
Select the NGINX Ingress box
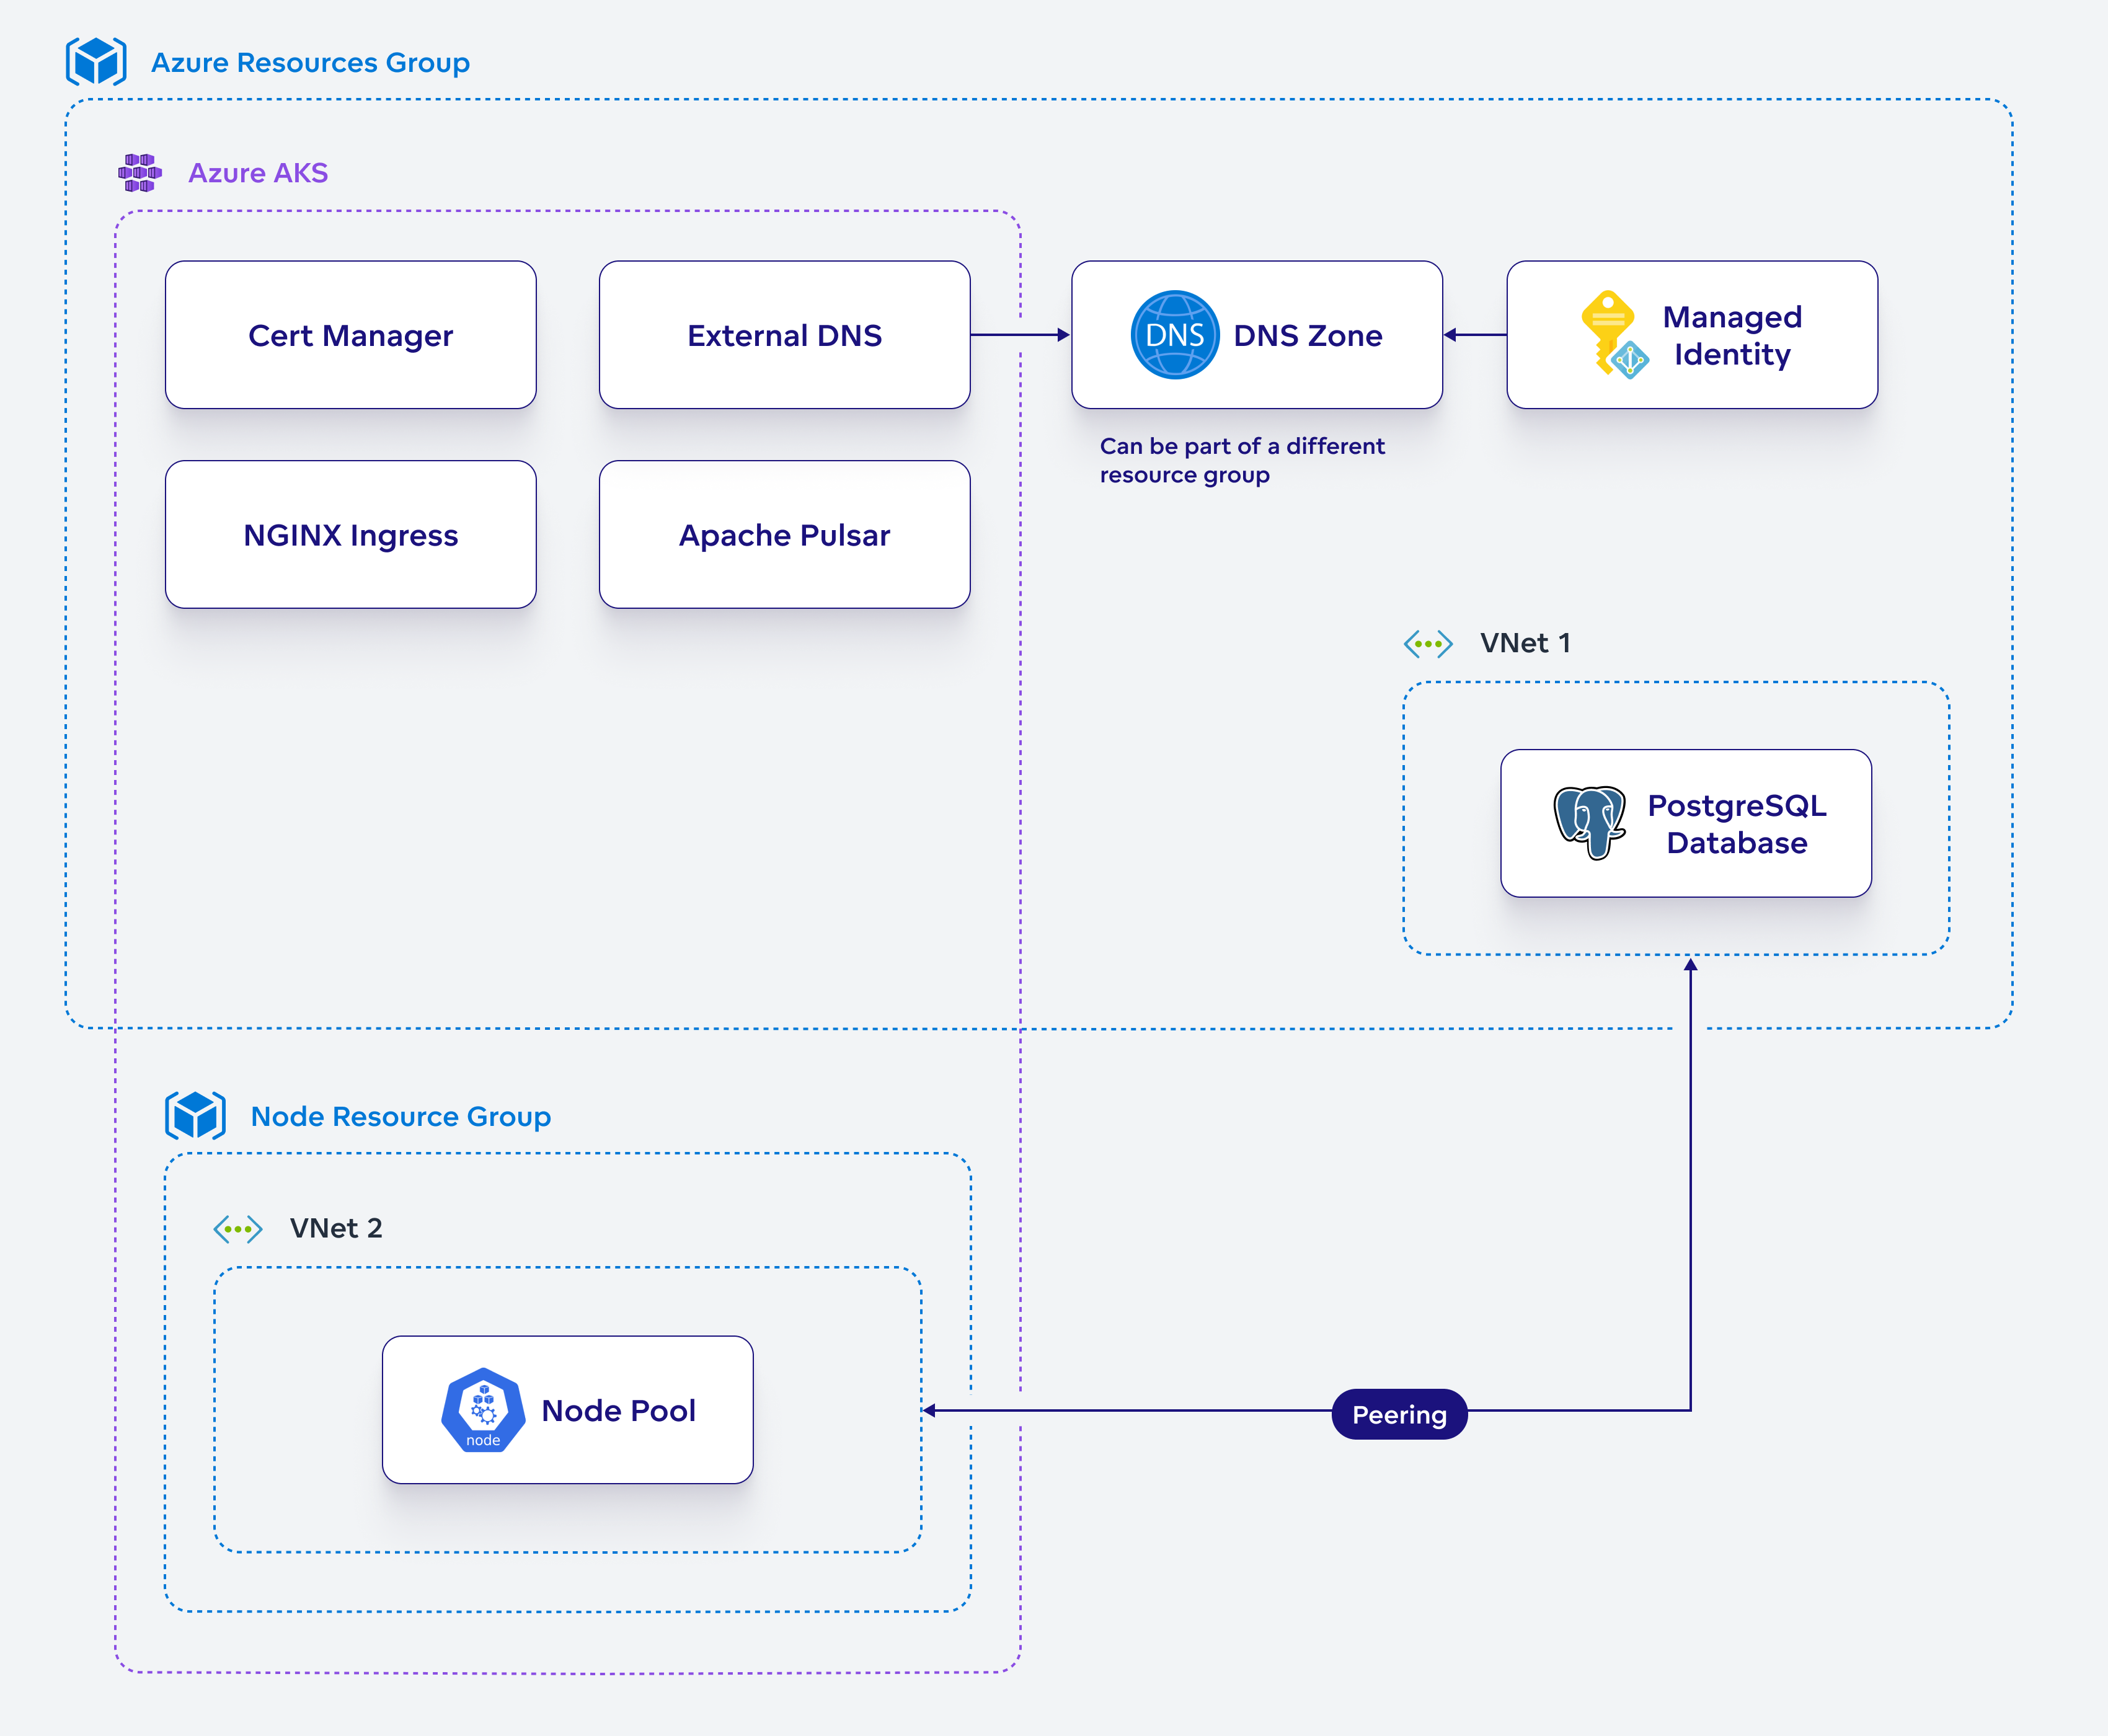[351, 535]
